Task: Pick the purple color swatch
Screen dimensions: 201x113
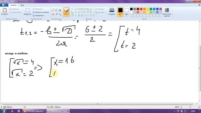Action: [x=160, y=9]
